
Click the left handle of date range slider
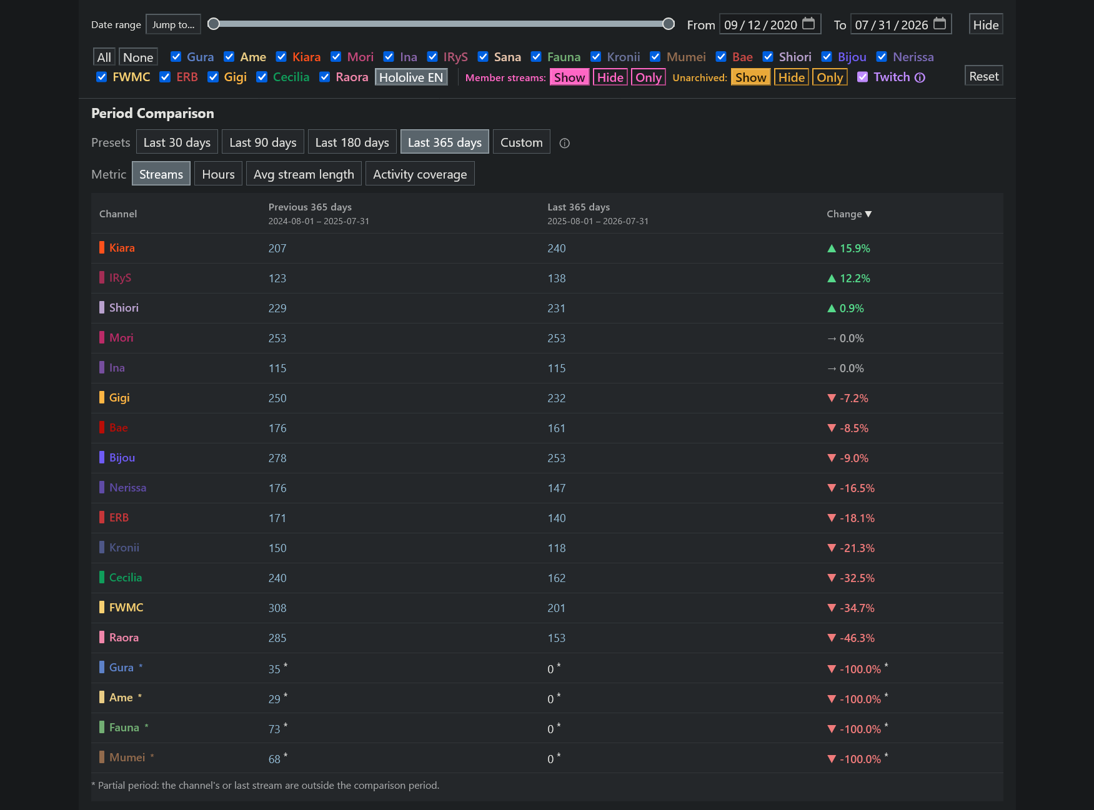point(214,24)
